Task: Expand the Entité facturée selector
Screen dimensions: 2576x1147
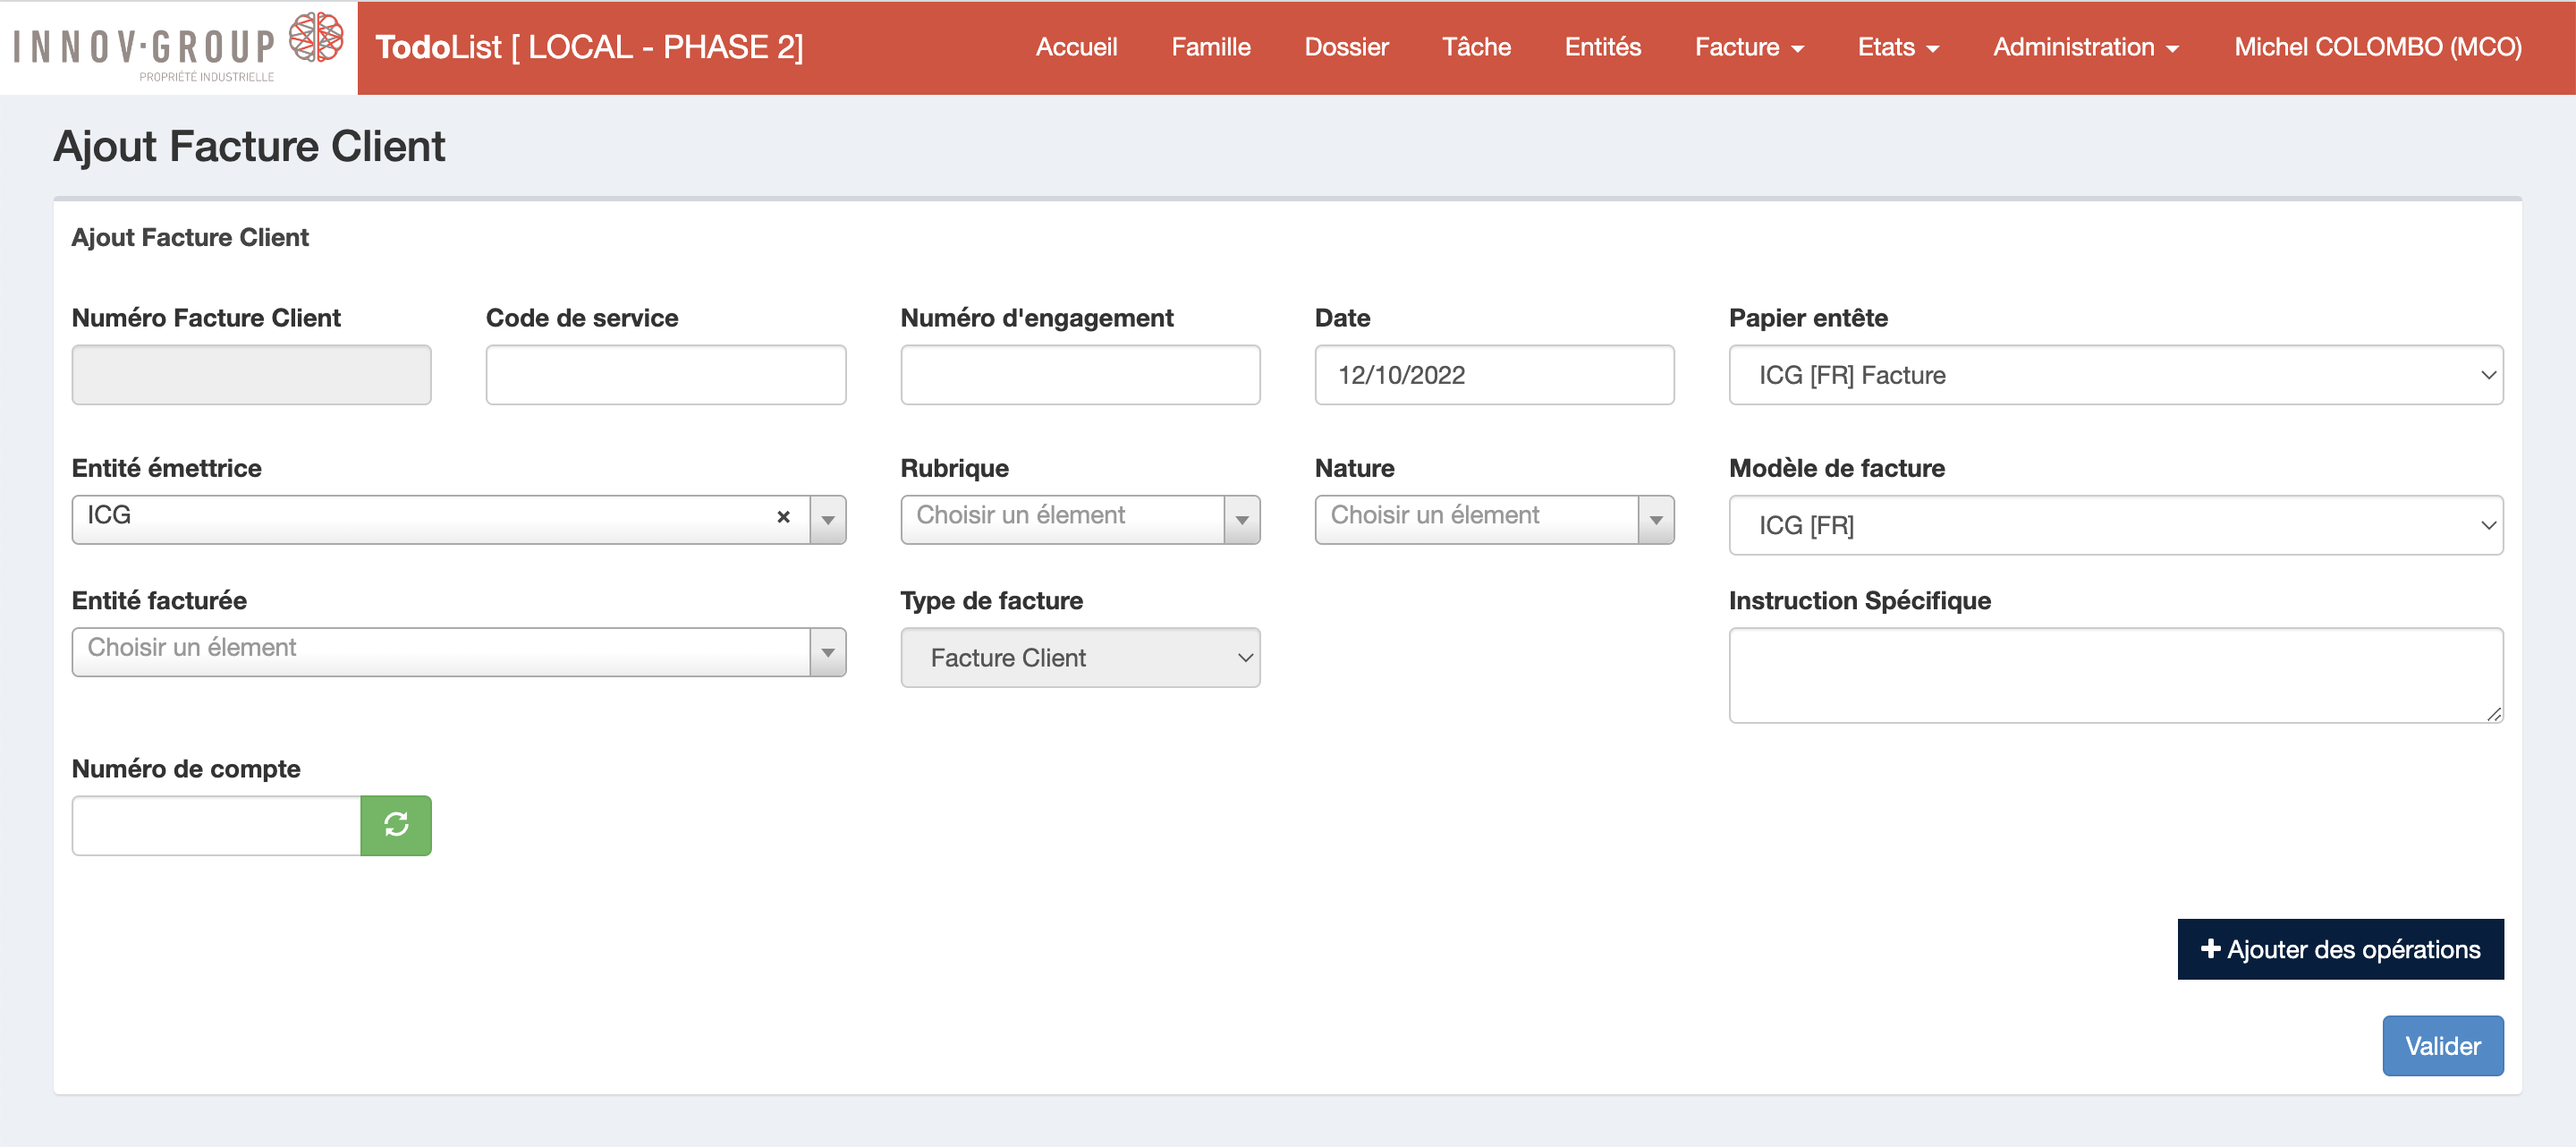Action: (459, 652)
